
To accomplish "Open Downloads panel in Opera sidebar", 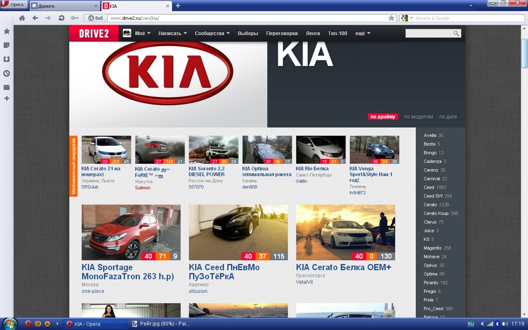I will coord(7,59).
